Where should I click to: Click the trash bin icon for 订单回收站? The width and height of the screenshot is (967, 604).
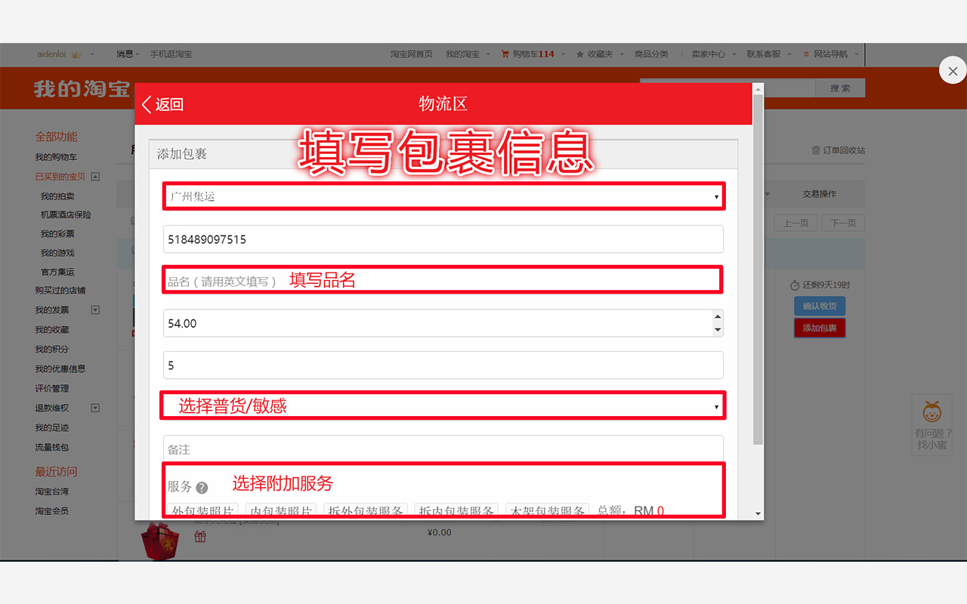[816, 150]
